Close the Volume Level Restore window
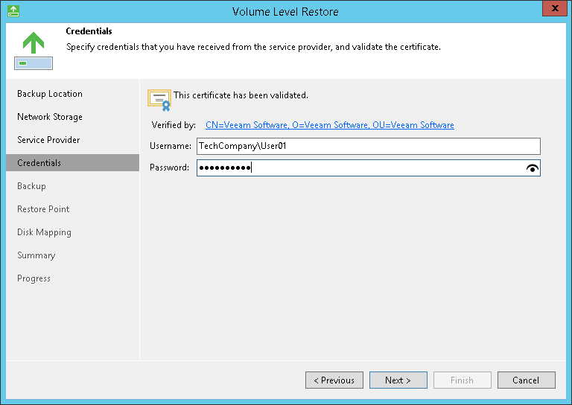Screen dimensions: 572x405 tap(552, 10)
